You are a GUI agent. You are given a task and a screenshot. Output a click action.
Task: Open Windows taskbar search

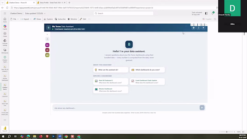coord(9,137)
